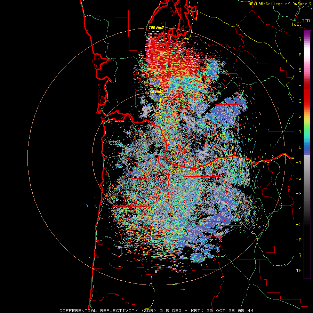The width and height of the screenshot is (313, 313).
Task: Click the ZDR color scale bar
Action: point(307,154)
